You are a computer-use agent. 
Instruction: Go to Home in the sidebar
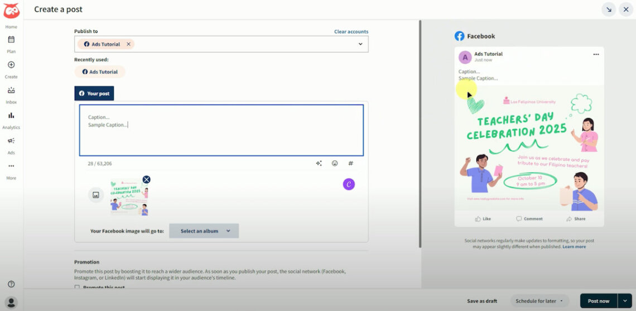(x=11, y=27)
